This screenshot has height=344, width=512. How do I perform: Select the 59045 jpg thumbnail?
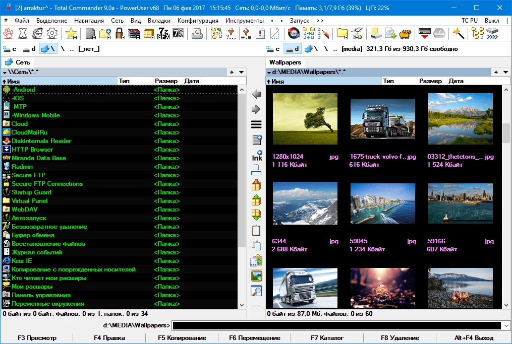[x=382, y=203]
